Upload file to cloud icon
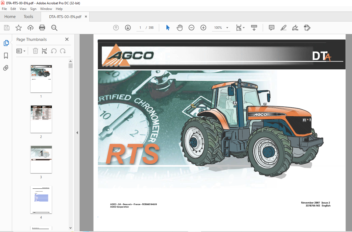352x232 pixels. 30,28
